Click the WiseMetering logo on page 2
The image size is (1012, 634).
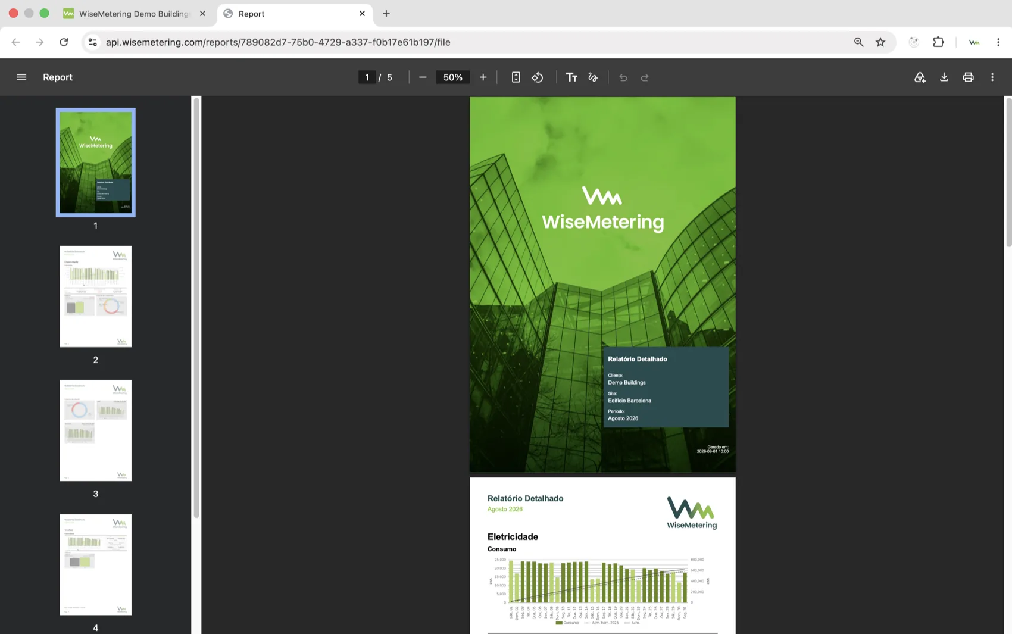tap(692, 513)
